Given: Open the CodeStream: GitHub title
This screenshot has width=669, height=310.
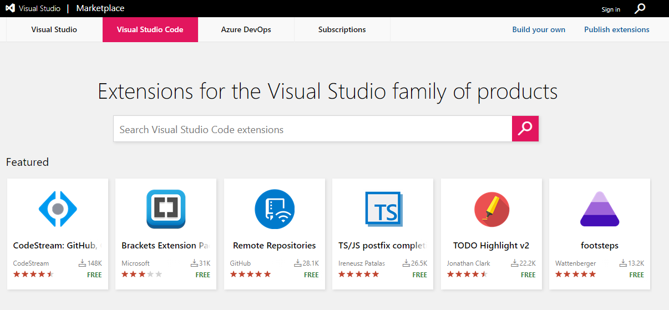Looking at the screenshot, I should (x=58, y=245).
